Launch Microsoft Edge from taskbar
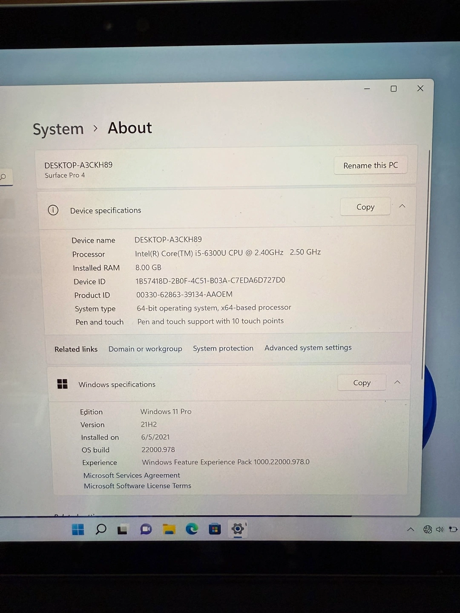Screen dimensions: 460x613 pyautogui.click(x=192, y=529)
